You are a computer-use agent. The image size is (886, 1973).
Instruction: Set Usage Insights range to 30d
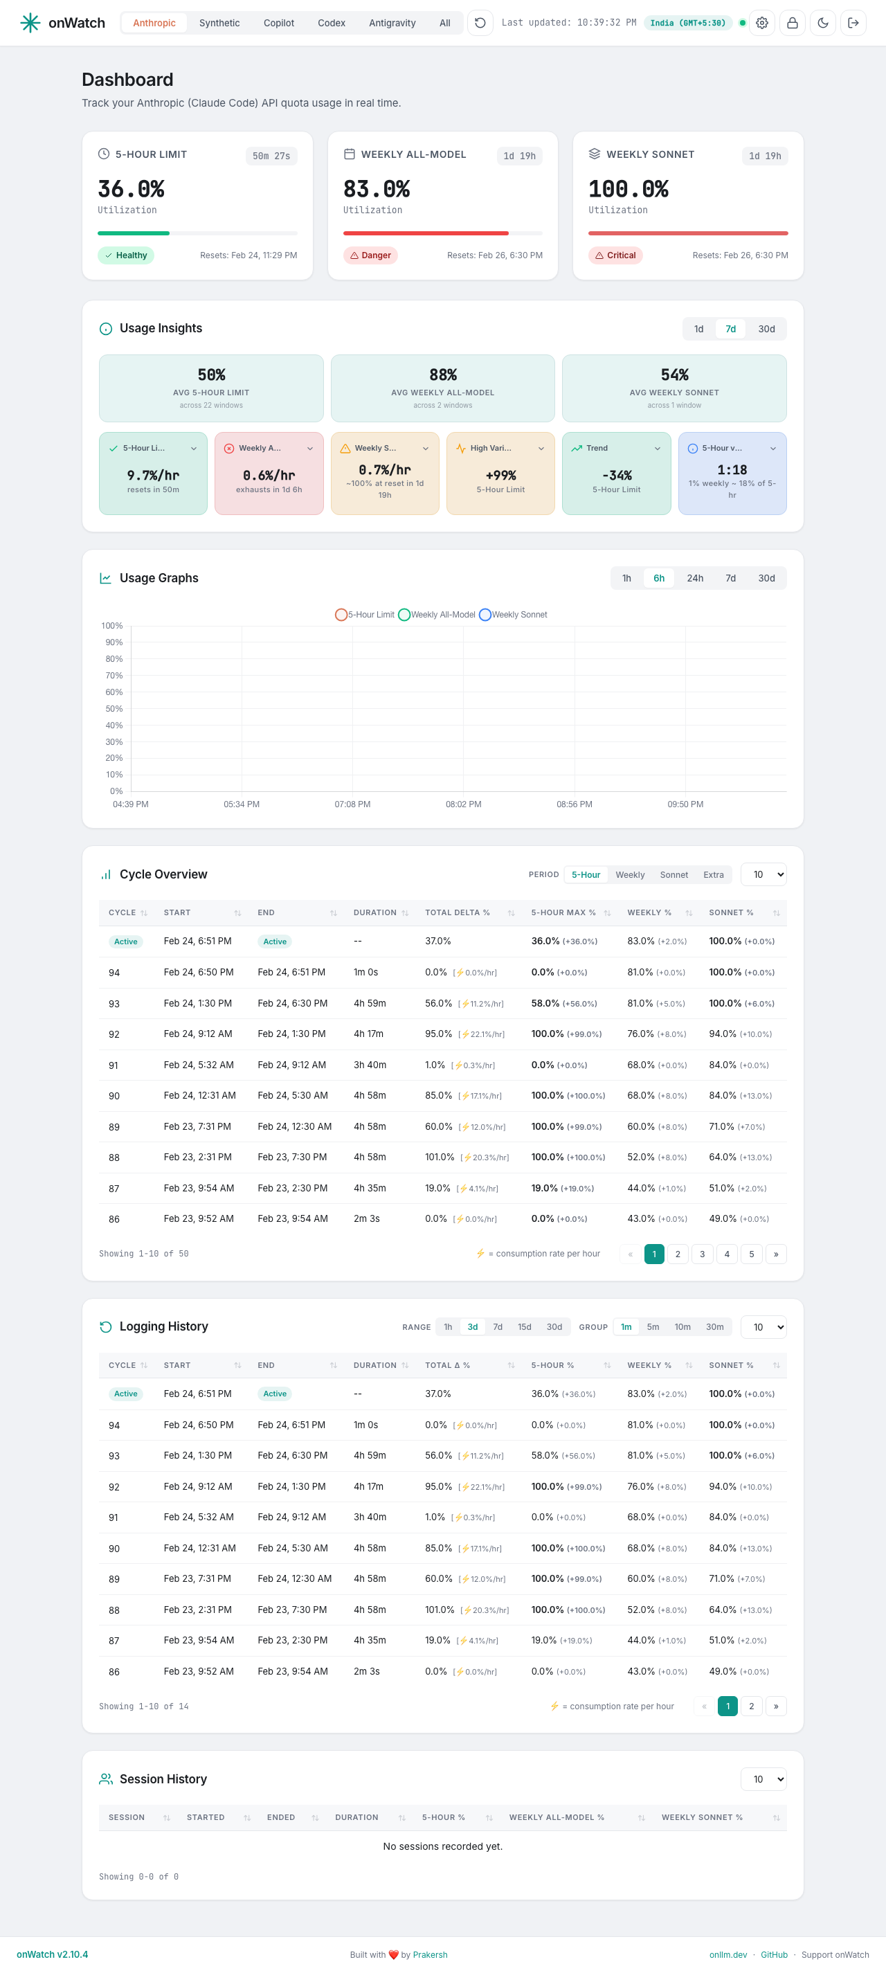(766, 330)
